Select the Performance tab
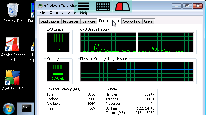The width and height of the screenshot is (206, 115). (109, 21)
